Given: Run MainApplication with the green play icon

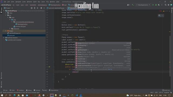Looking at the screenshot, I should click(153, 5).
